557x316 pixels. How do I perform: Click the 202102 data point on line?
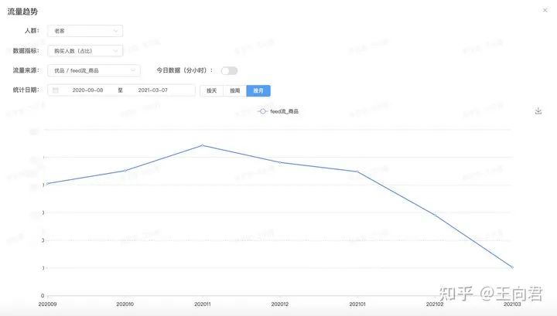point(435,216)
